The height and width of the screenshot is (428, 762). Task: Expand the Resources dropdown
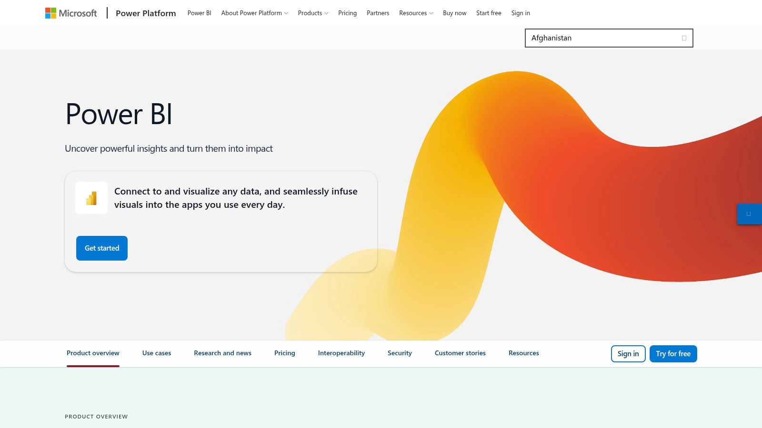(415, 13)
